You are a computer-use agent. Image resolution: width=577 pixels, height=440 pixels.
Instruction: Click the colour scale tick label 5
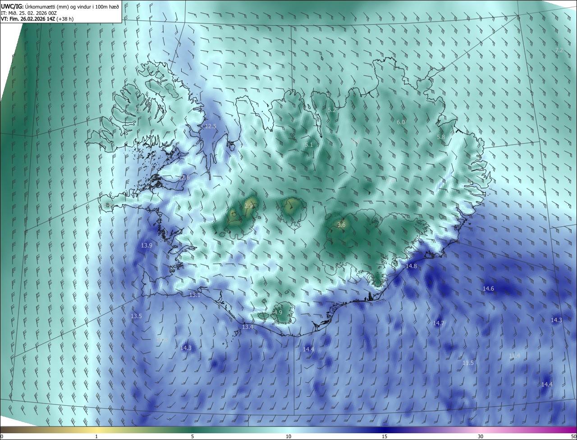pyautogui.click(x=192, y=437)
